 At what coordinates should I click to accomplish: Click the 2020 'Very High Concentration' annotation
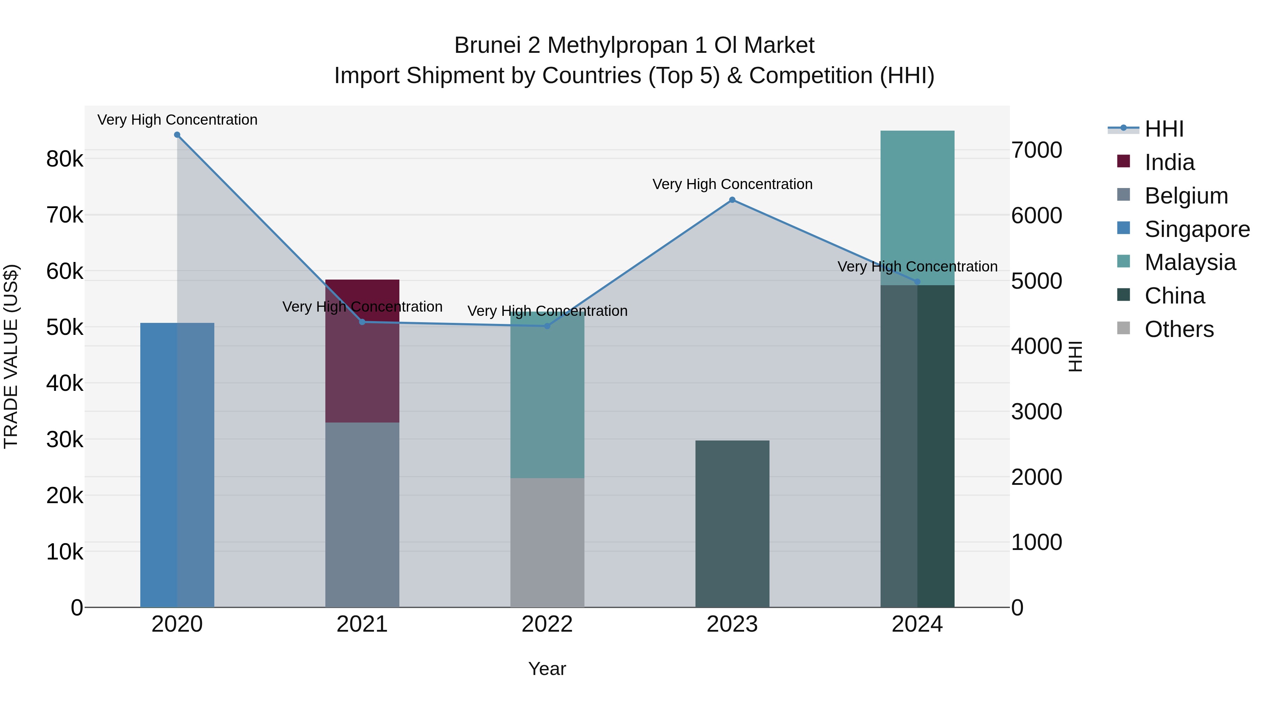tap(177, 120)
